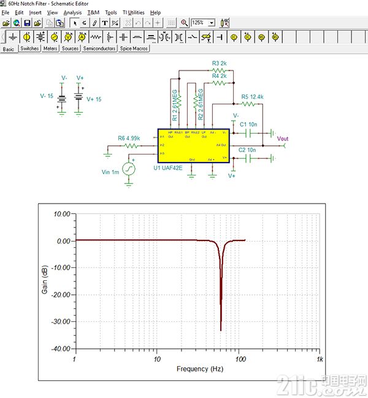The image size is (368, 398).
Task: Click the Open file folder icon
Action: pyautogui.click(x=6, y=23)
